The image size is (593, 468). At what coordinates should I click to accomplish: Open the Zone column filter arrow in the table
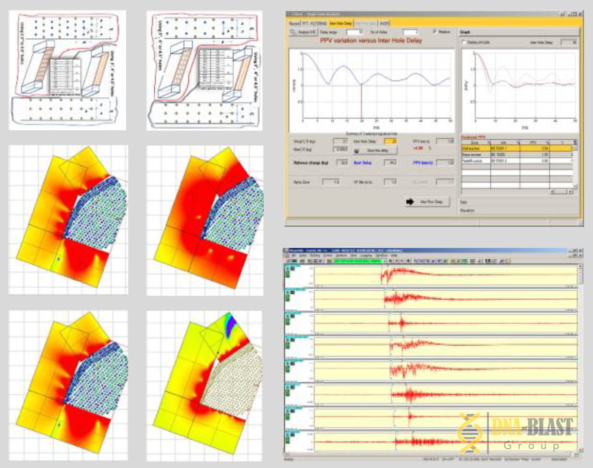tap(488, 142)
